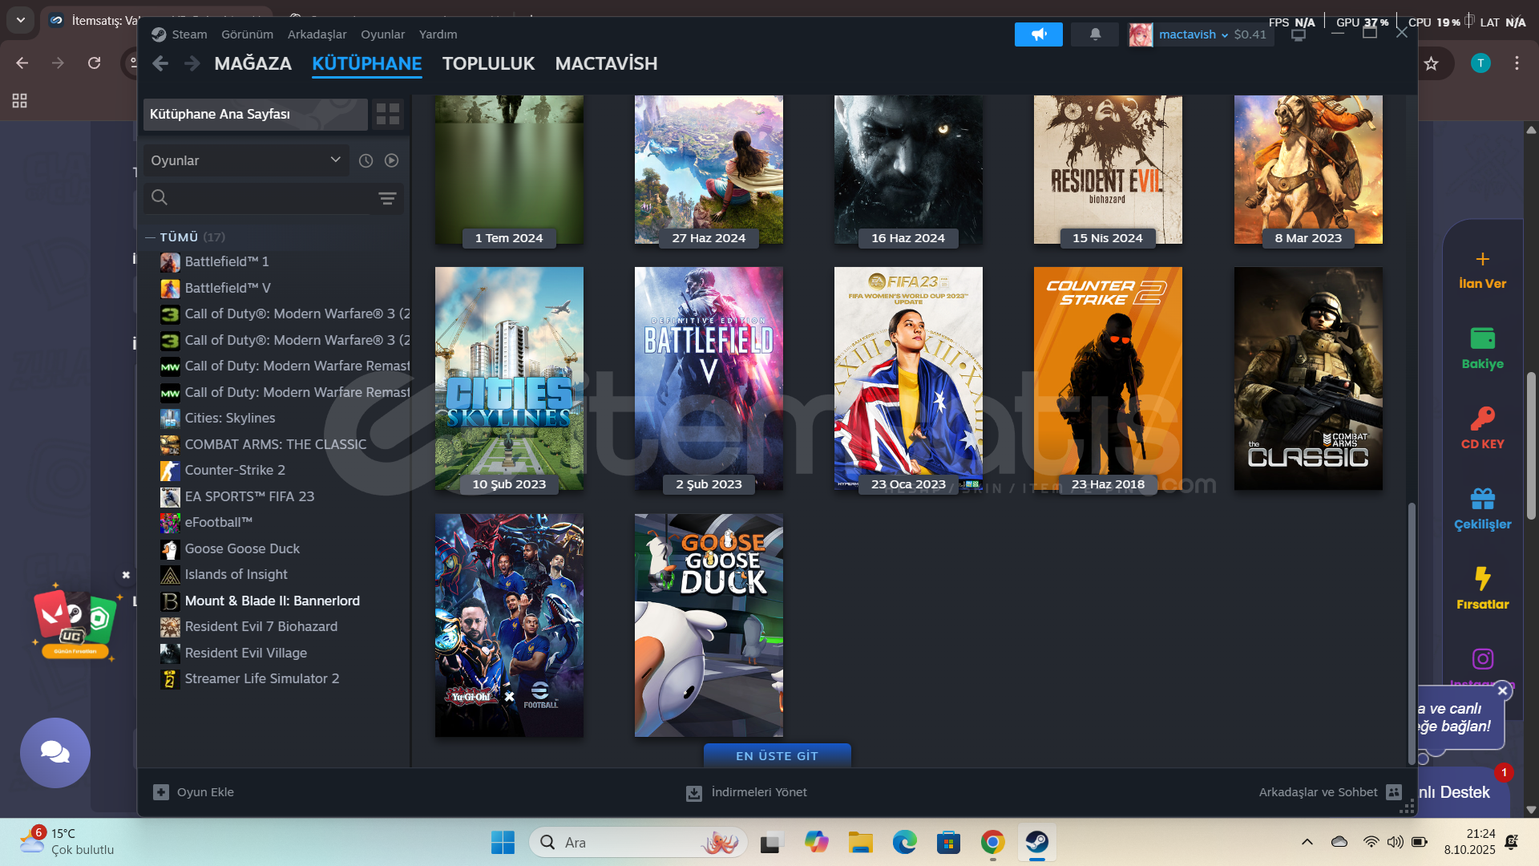1539x866 pixels.
Task: Click the EN ÜSTE GİT button
Action: [777, 755]
